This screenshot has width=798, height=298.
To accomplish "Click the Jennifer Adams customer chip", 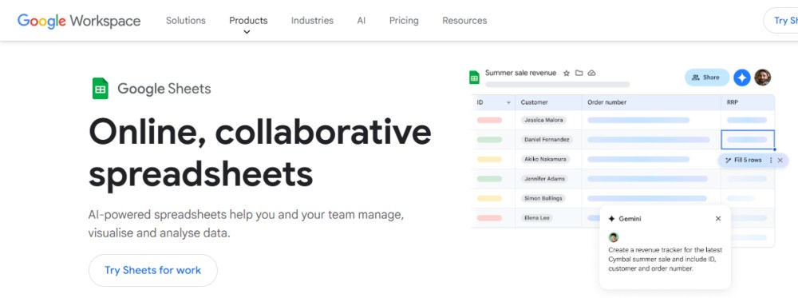I will pyautogui.click(x=544, y=179).
